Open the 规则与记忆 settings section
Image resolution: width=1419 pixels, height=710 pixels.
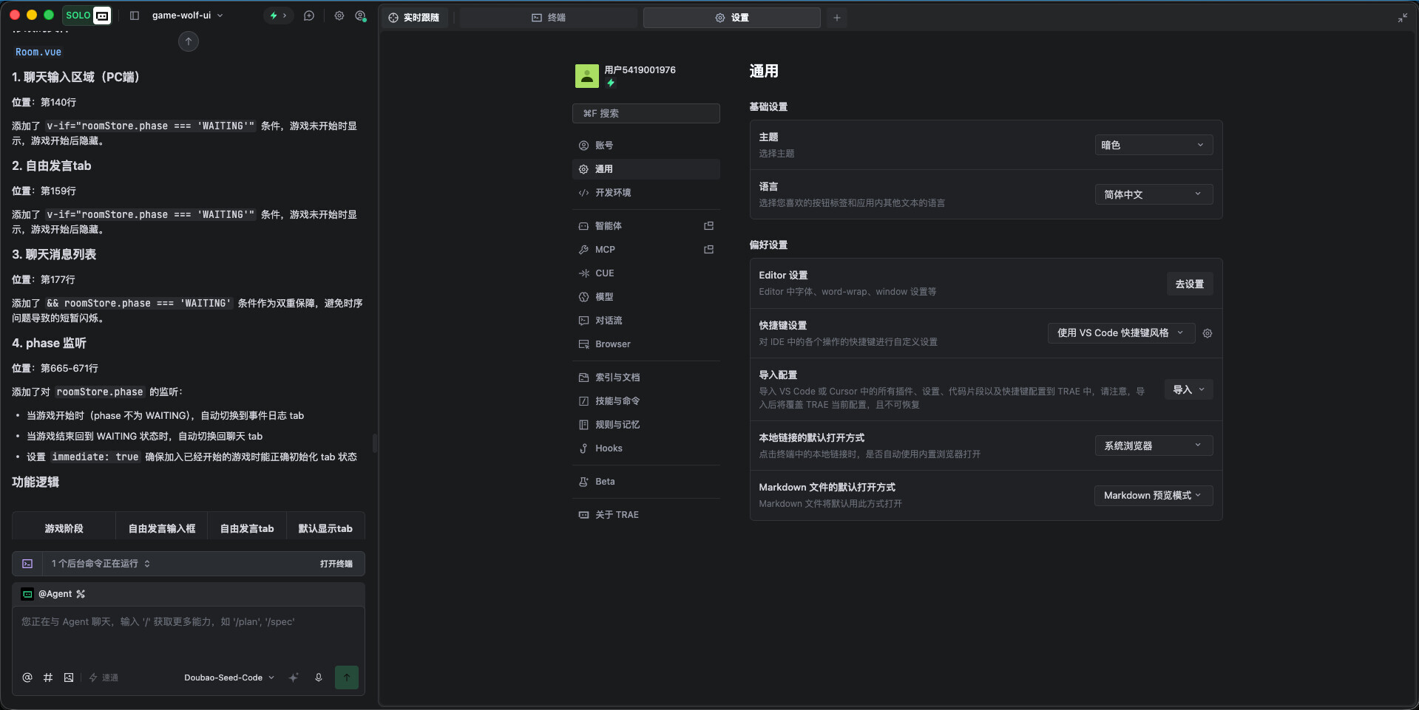[646, 425]
